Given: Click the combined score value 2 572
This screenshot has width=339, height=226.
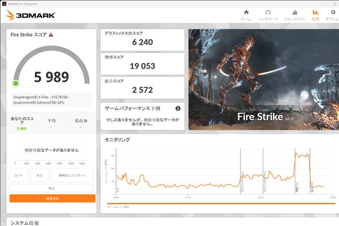Looking at the screenshot, I should click(143, 90).
